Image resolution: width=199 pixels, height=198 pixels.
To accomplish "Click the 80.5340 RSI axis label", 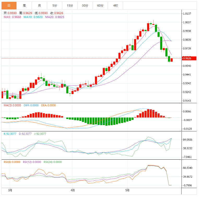I will (188, 168).
